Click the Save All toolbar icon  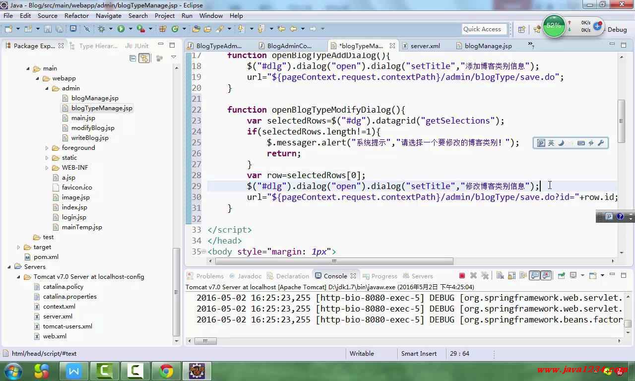[60, 29]
